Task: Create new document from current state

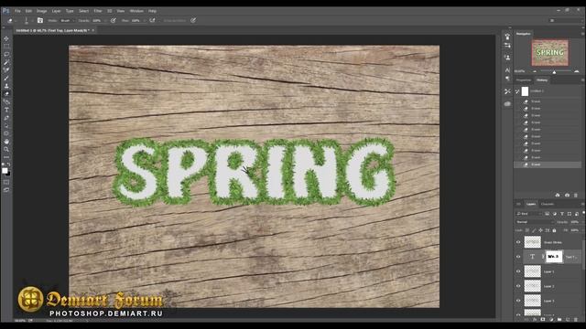Action: point(558,195)
